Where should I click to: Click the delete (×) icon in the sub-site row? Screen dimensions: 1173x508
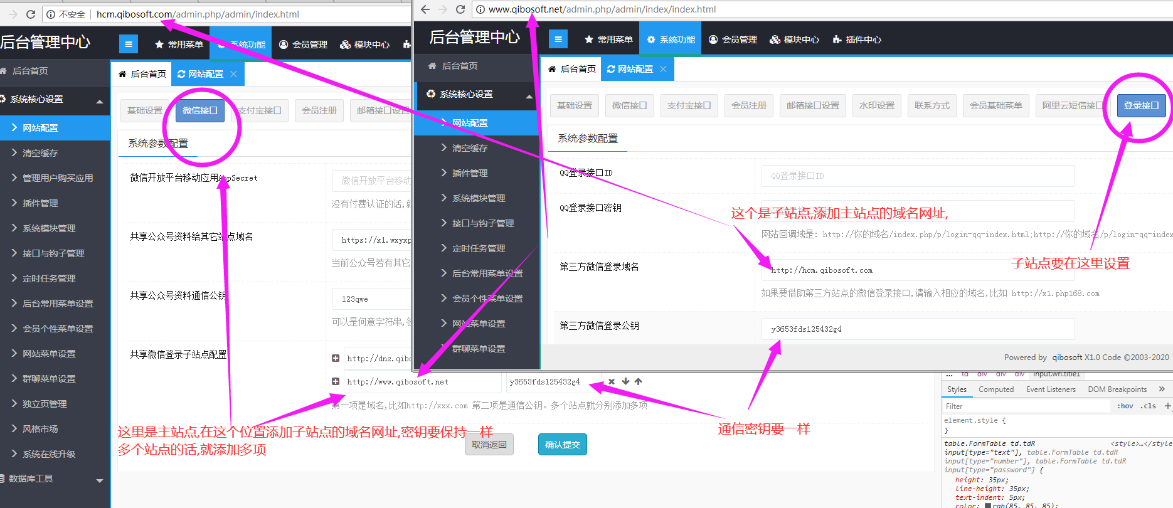point(612,381)
